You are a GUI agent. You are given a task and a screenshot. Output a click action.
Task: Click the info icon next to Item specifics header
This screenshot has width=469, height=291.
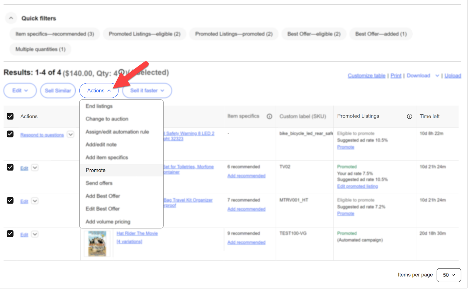click(x=269, y=116)
